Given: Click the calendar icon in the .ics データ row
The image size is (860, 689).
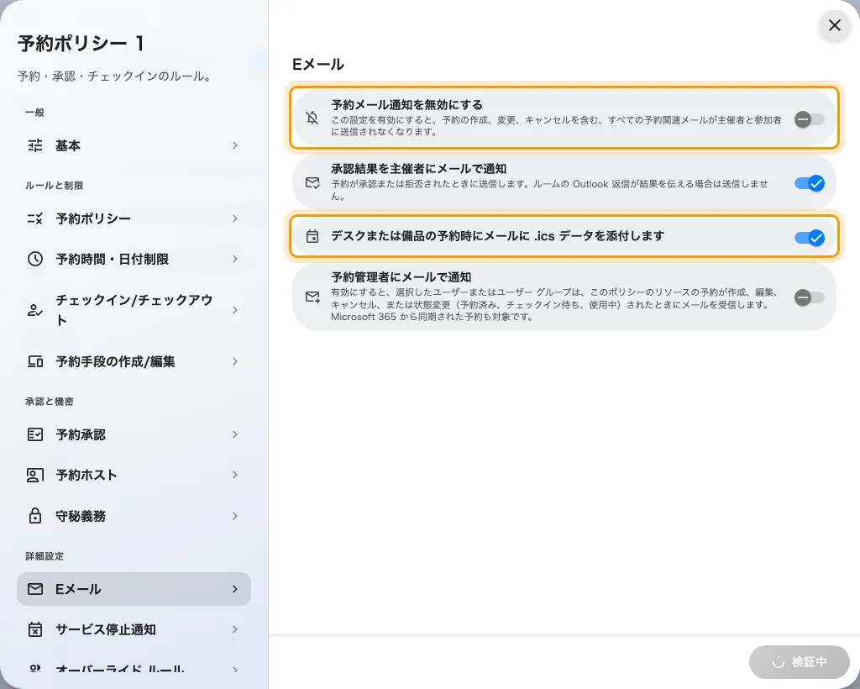Looking at the screenshot, I should [312, 236].
